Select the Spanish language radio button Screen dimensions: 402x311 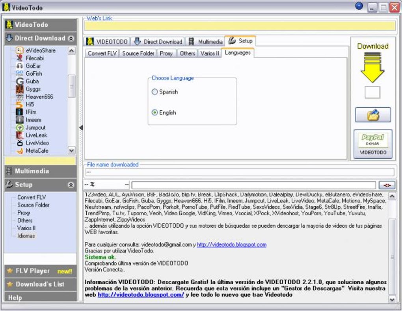pos(154,92)
